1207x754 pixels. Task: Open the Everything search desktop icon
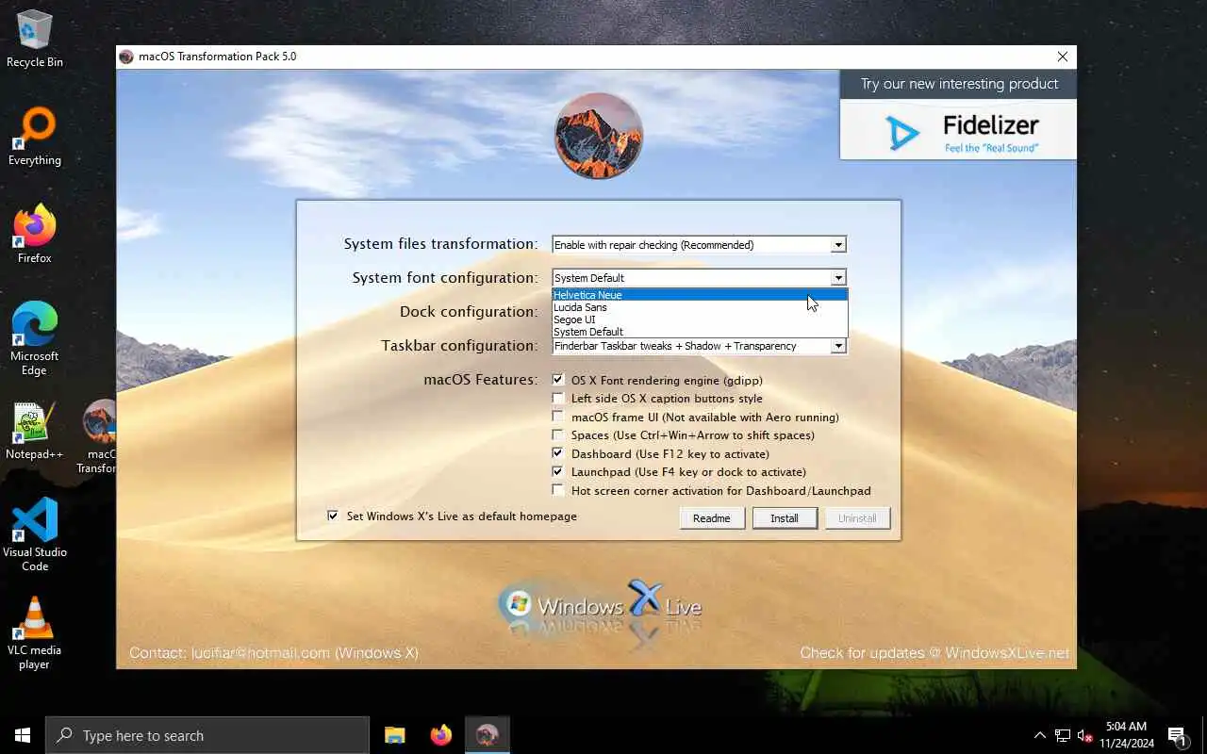click(35, 137)
